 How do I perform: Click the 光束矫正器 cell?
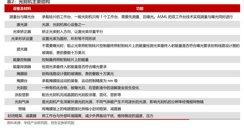pyautogui.click(x=22, y=32)
